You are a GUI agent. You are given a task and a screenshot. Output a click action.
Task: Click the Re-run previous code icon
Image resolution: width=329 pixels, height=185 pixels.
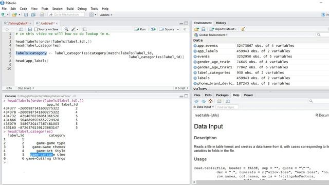click(153, 29)
